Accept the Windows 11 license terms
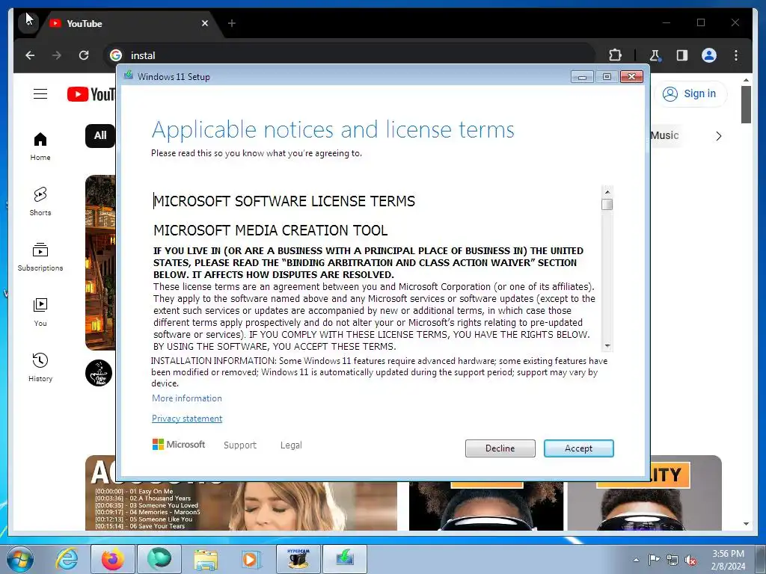This screenshot has height=574, width=766. (x=578, y=448)
